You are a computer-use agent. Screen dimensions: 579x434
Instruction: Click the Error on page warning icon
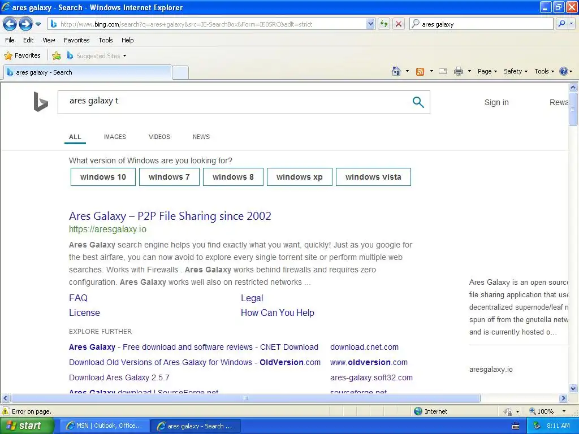[x=6, y=411]
